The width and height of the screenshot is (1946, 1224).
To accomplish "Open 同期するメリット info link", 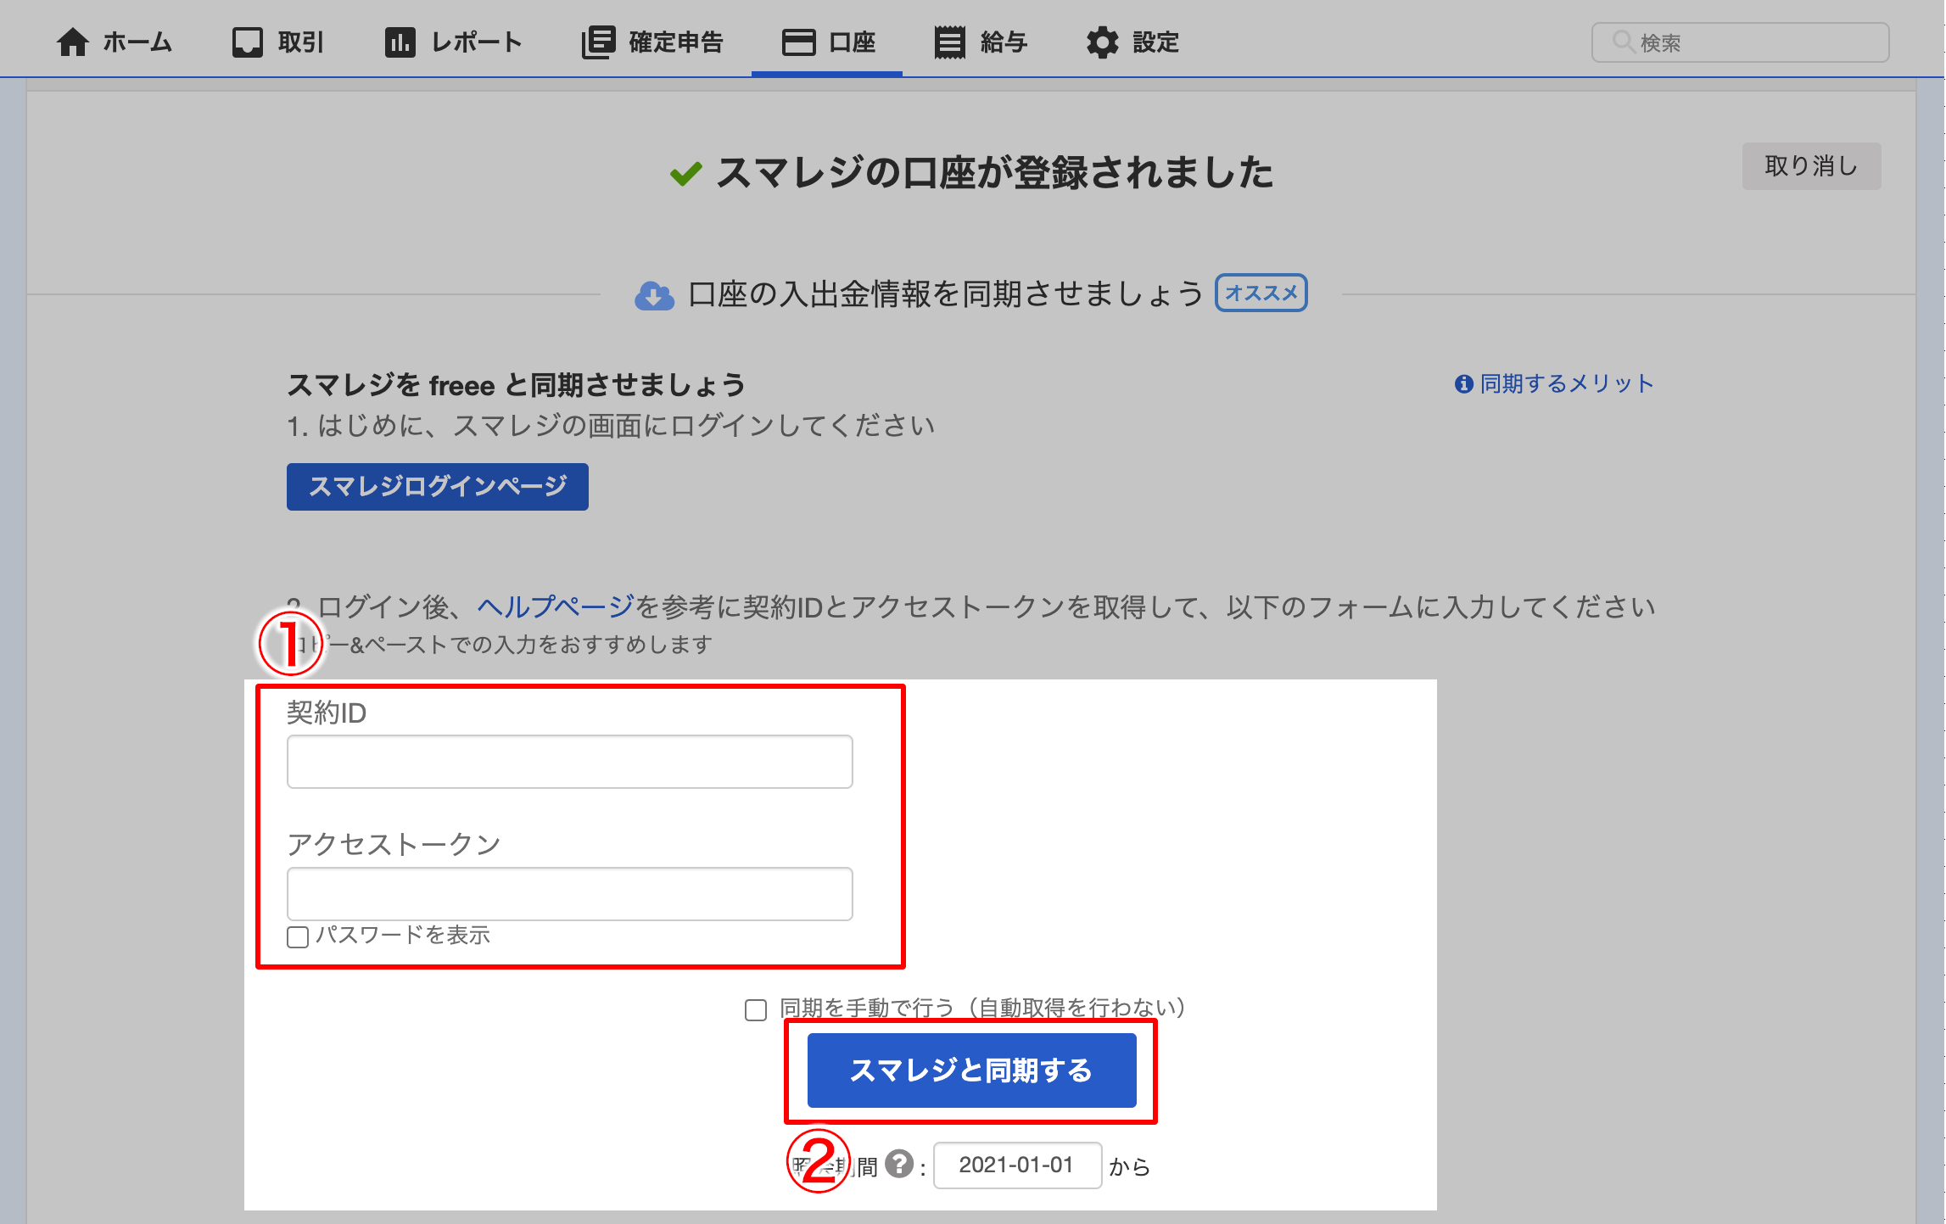I will (x=1565, y=383).
